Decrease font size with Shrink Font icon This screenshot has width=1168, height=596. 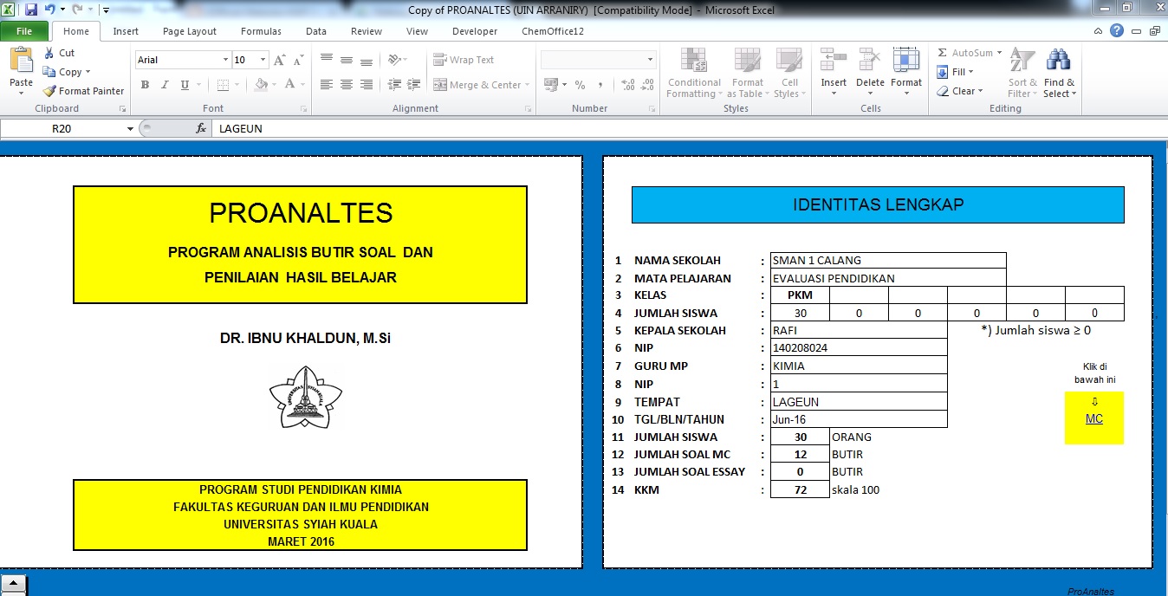[x=298, y=60]
